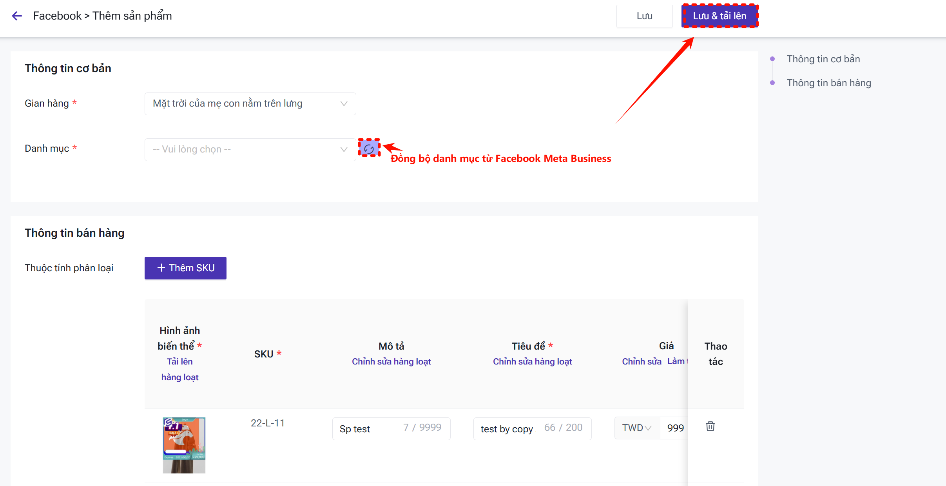The height and width of the screenshot is (486, 946).
Task: Jump to Thông tin bán hàng section
Action: [828, 83]
